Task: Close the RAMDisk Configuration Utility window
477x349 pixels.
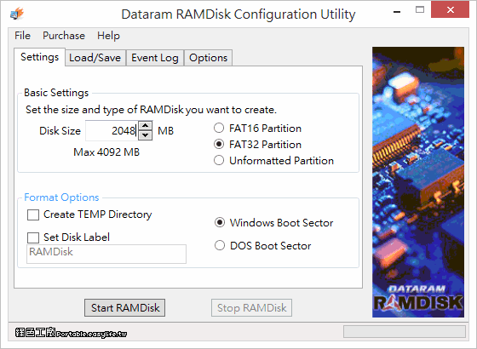Action: 451,10
